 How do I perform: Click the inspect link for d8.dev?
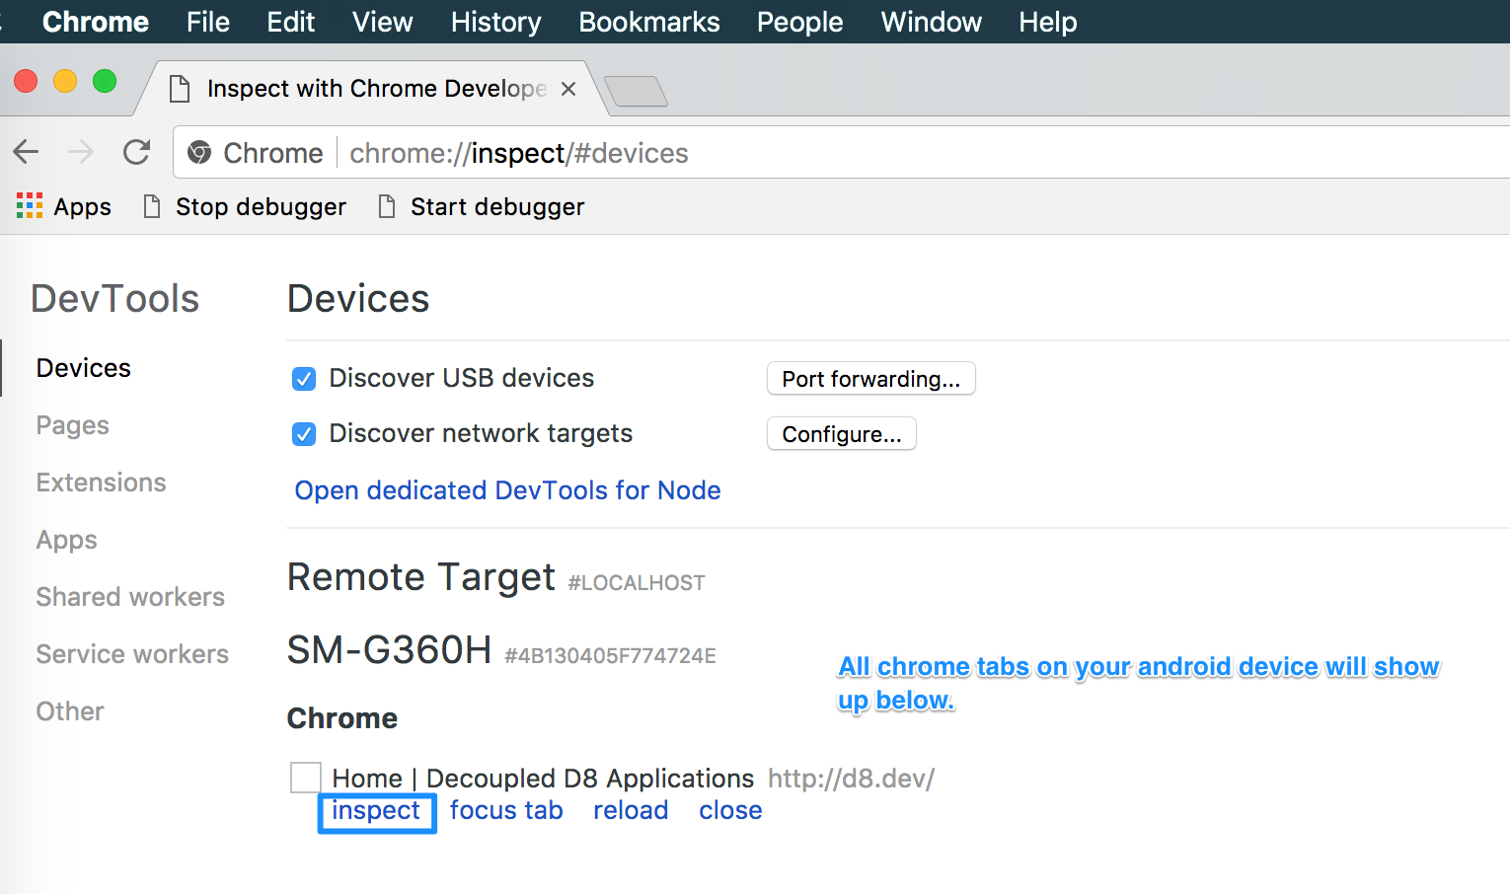pyautogui.click(x=376, y=811)
